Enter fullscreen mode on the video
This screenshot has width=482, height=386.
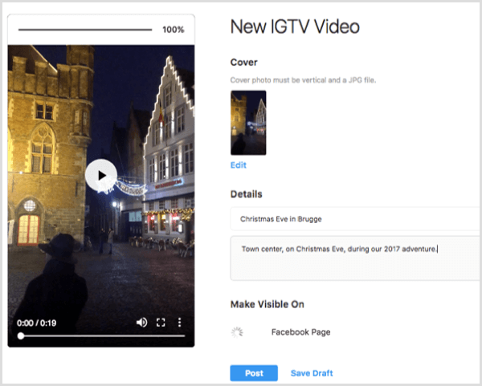(x=161, y=322)
